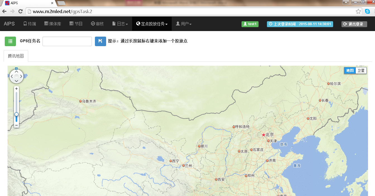Image resolution: width=375 pixels, height=196 pixels.
Task: Click the 长春 city marker dot
Action: click(x=320, y=100)
